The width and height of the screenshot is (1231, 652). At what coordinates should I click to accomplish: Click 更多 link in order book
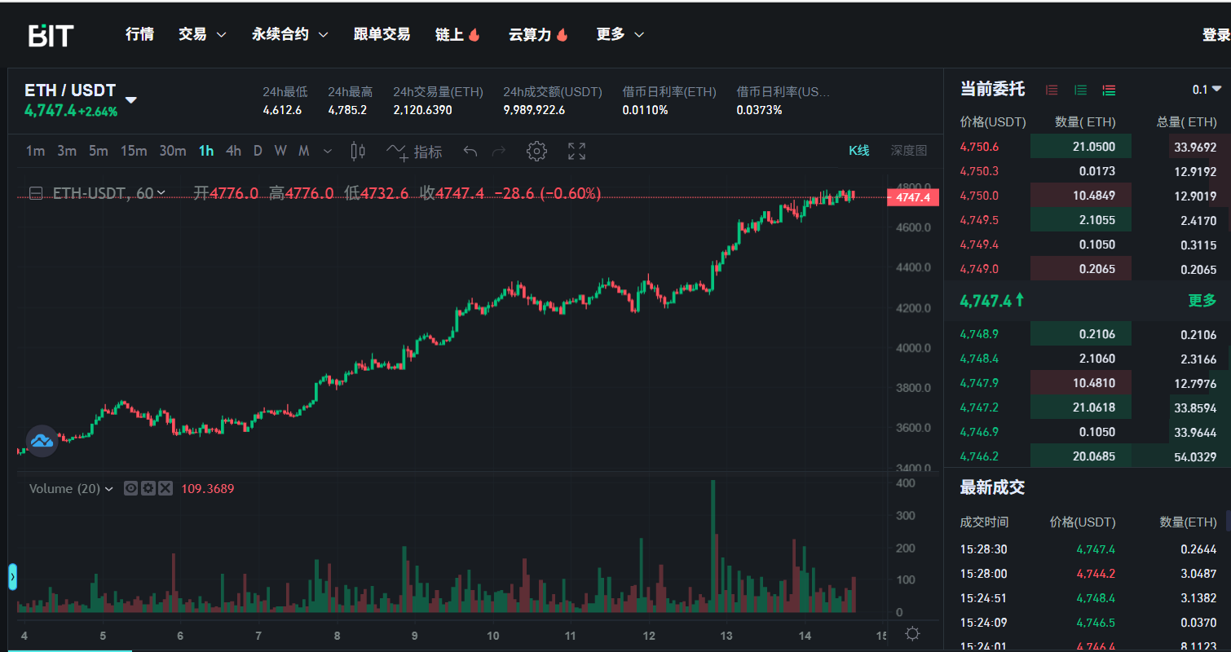click(x=1202, y=301)
